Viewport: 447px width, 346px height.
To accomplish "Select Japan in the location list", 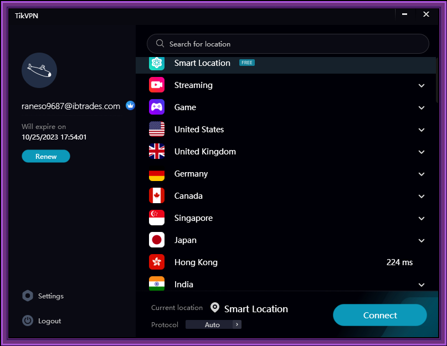I will (x=186, y=240).
